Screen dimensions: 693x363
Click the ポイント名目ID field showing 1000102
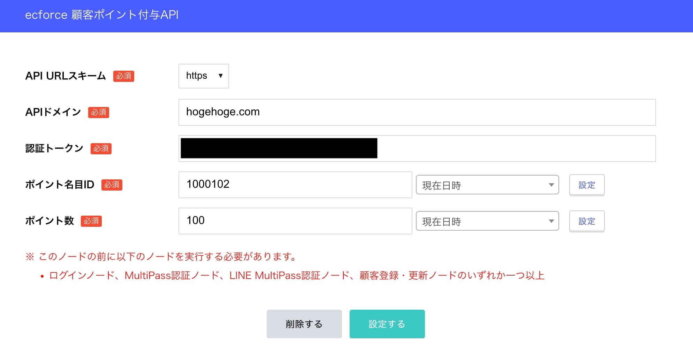(x=295, y=185)
